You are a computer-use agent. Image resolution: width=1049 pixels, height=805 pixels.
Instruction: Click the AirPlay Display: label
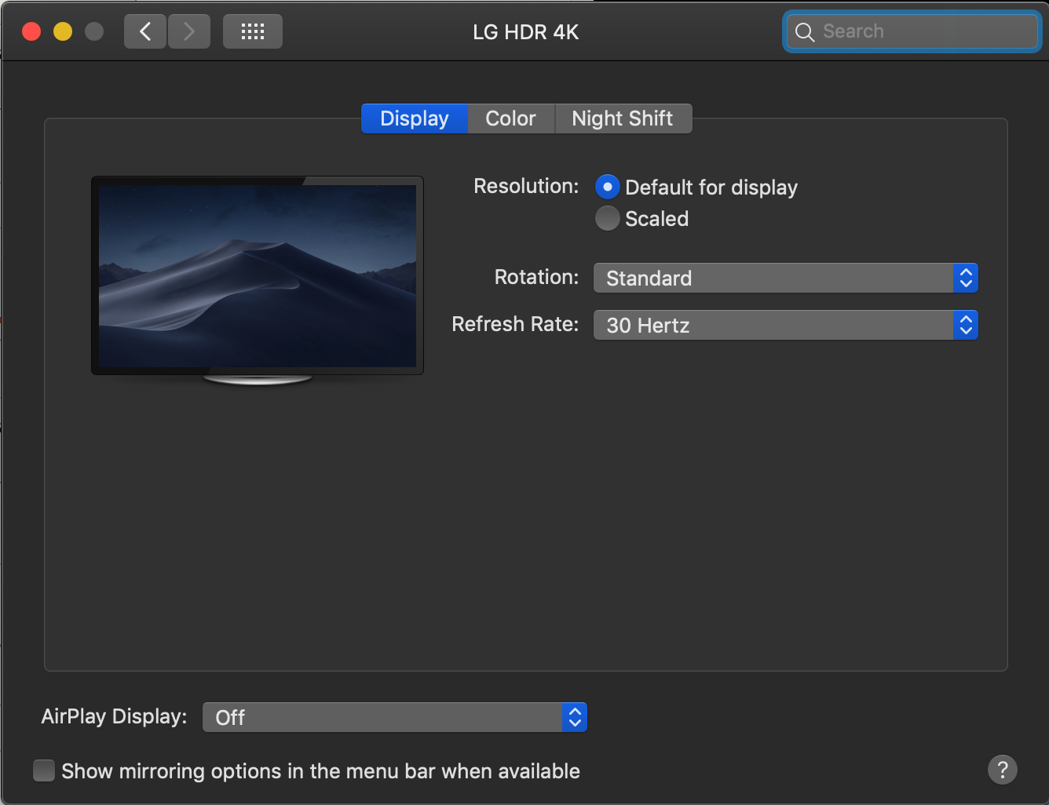coord(114,716)
